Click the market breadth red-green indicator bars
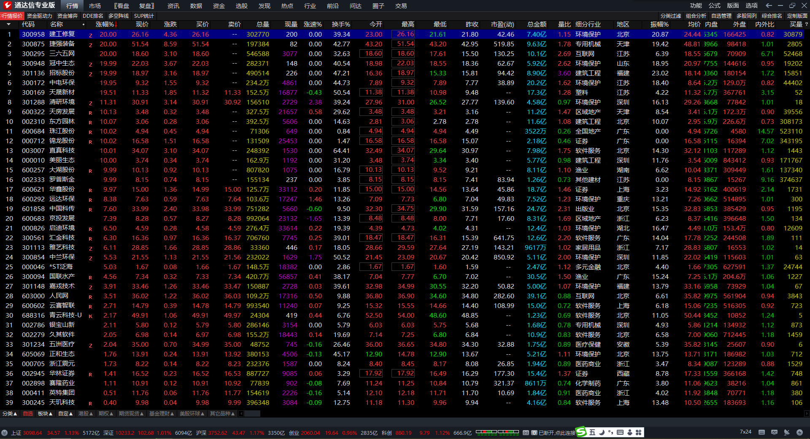The image size is (810, 439). tap(497, 432)
